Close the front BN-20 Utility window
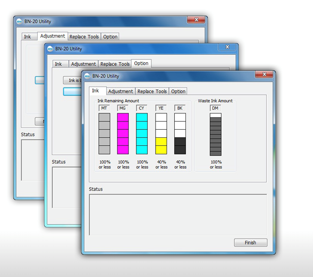The height and width of the screenshot is (277, 313). coord(264,75)
